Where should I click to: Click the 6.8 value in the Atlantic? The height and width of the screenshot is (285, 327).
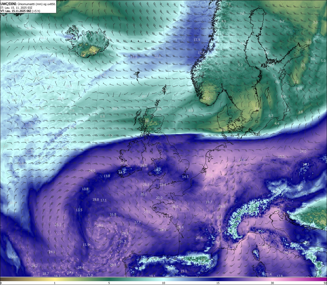click(x=102, y=116)
